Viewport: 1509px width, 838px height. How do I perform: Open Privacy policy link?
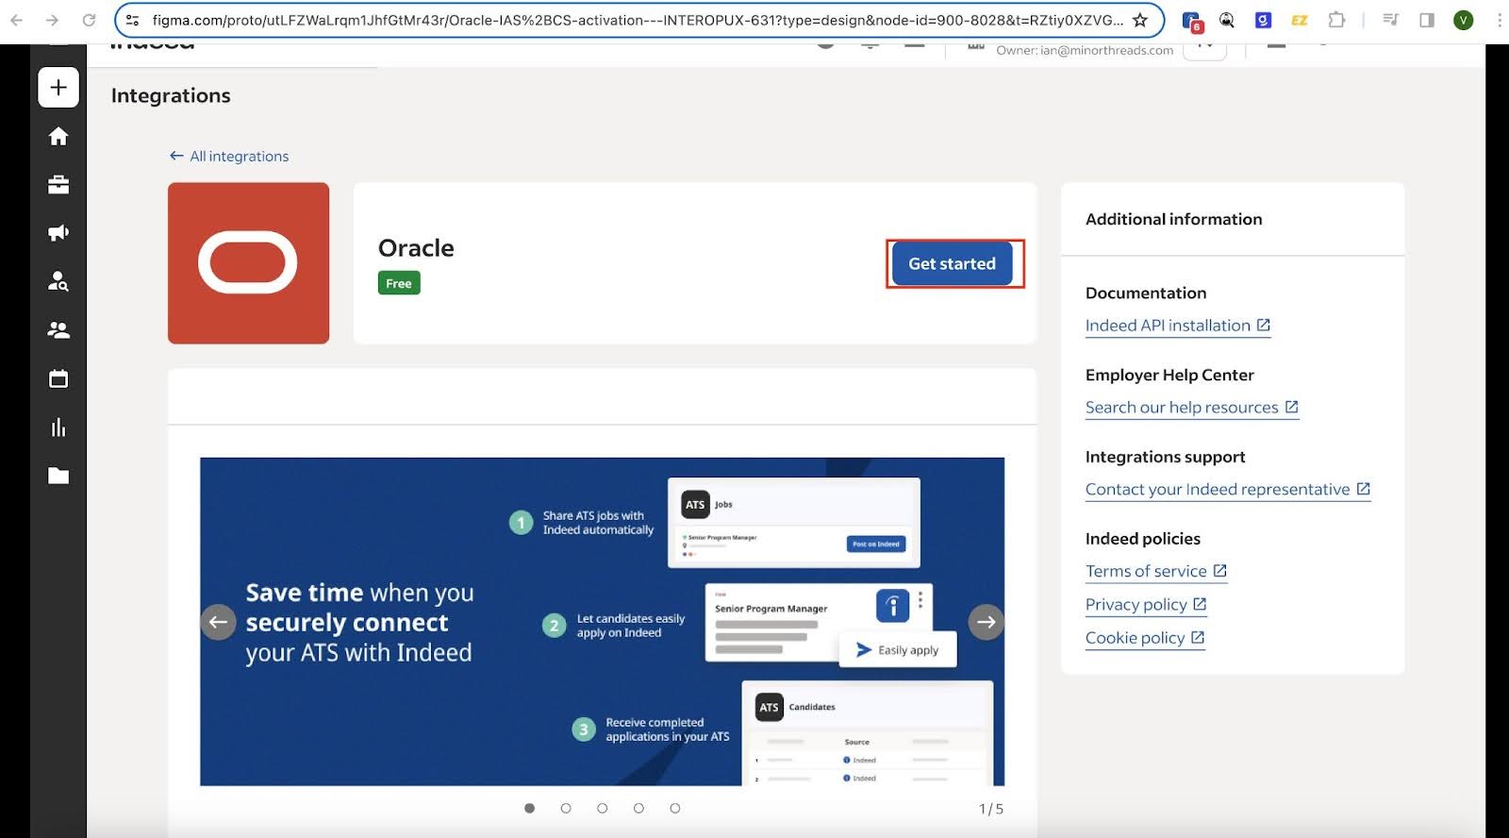coord(1146,604)
